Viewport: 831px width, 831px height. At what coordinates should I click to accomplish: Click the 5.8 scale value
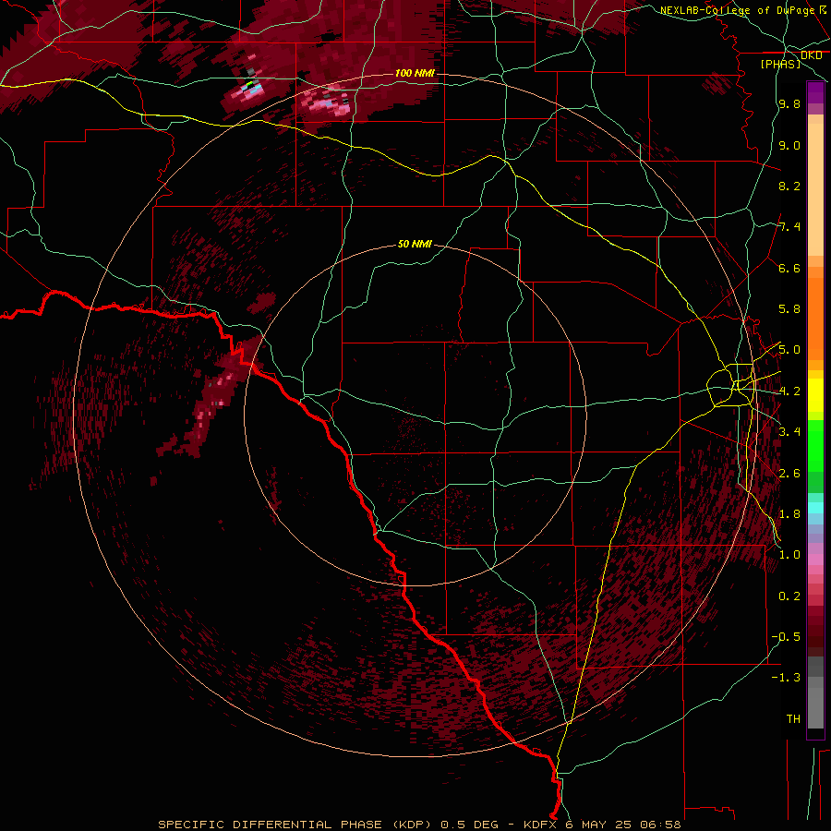tap(789, 309)
